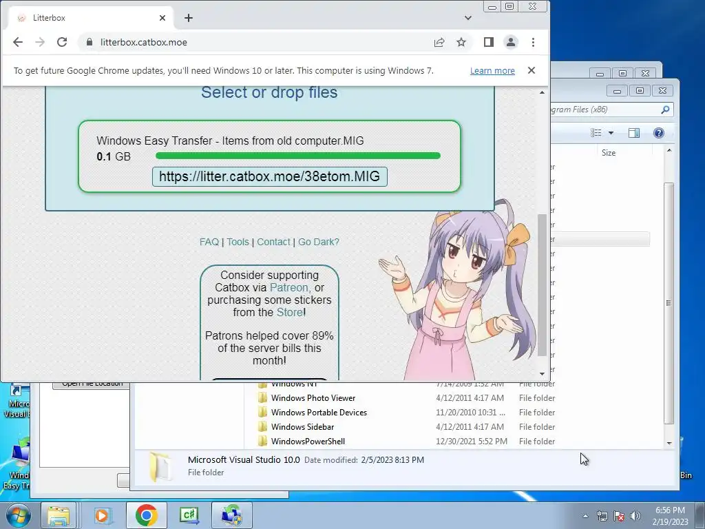Open Chrome's side panel

click(x=489, y=42)
